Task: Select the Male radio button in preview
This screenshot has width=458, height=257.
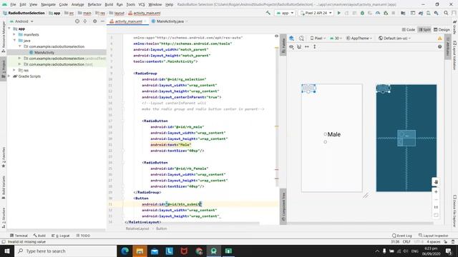Action: 332,134
